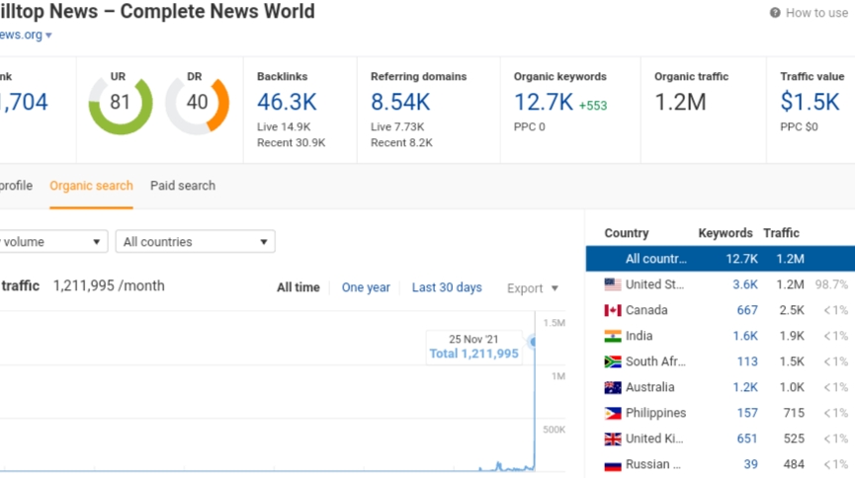Open Canada keywords count 667
The width and height of the screenshot is (855, 478).
point(747,310)
